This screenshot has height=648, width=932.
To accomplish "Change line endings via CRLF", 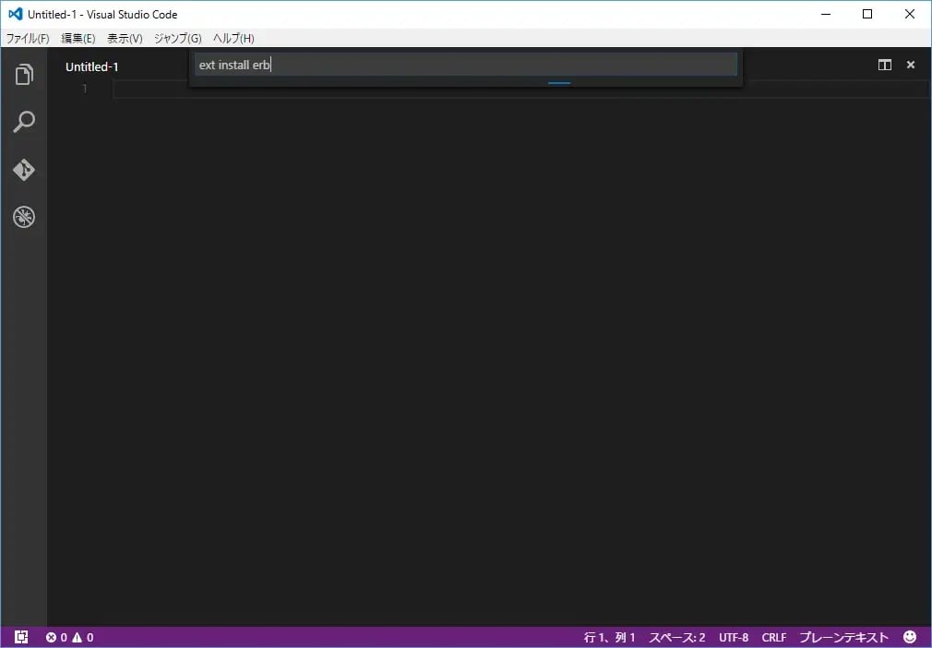I will (x=774, y=637).
